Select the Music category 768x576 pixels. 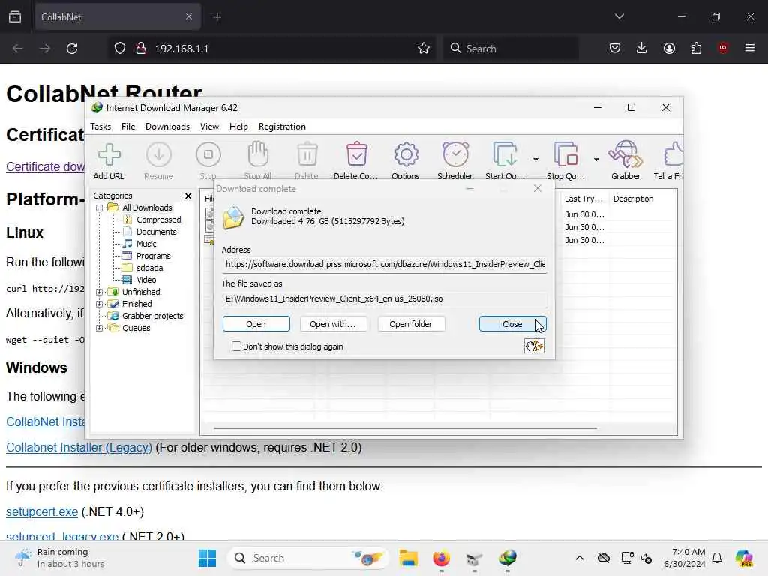tap(146, 244)
